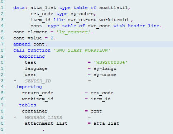
Task: Click the workflow ID 'WS92000004'
Action: [x=111, y=62]
